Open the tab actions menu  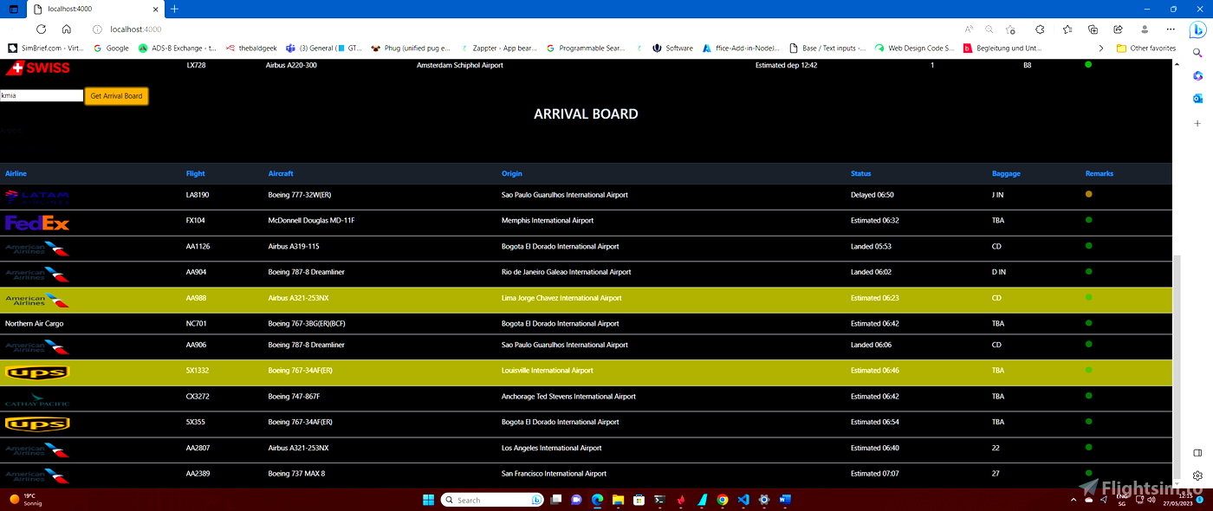[x=13, y=9]
